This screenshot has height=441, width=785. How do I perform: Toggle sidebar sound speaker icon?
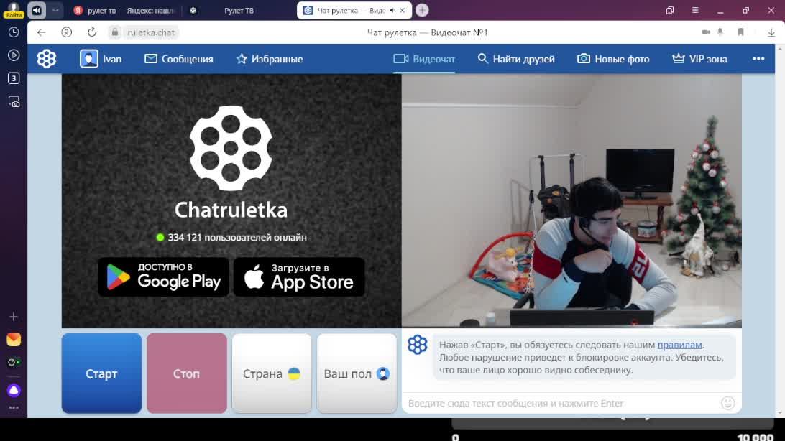[37, 10]
